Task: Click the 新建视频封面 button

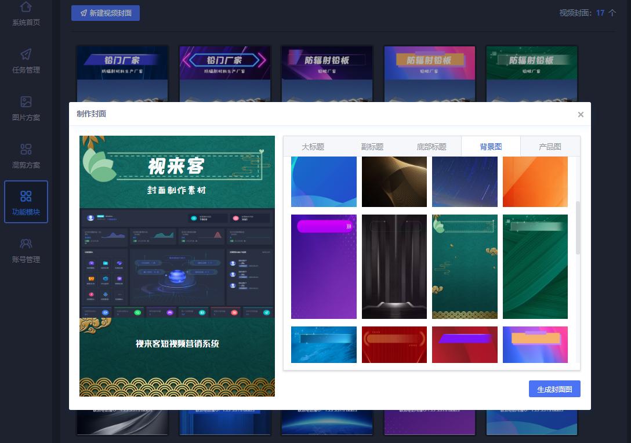Action: (106, 13)
